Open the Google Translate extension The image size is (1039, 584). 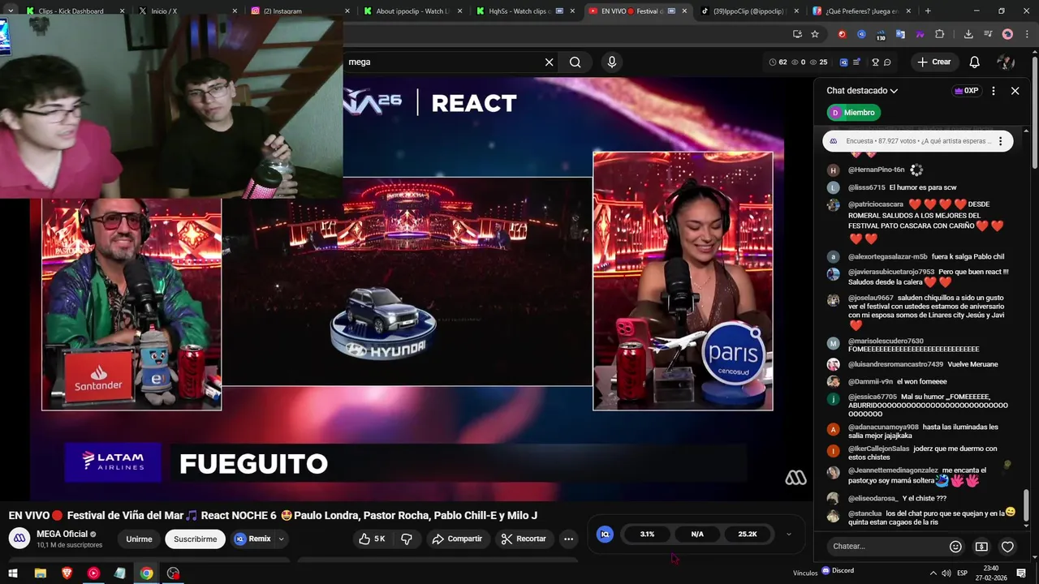[x=901, y=34]
